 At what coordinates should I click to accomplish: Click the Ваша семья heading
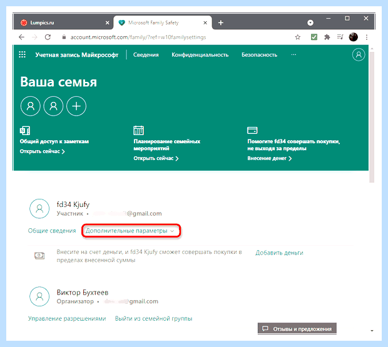tap(59, 82)
